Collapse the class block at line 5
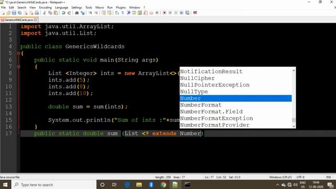336x189 pixels. (19, 53)
